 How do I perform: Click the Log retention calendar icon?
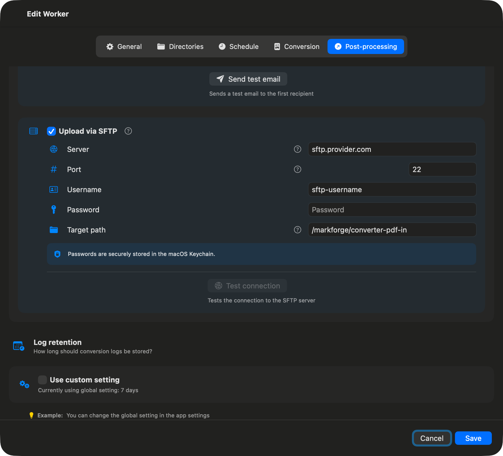[19, 346]
